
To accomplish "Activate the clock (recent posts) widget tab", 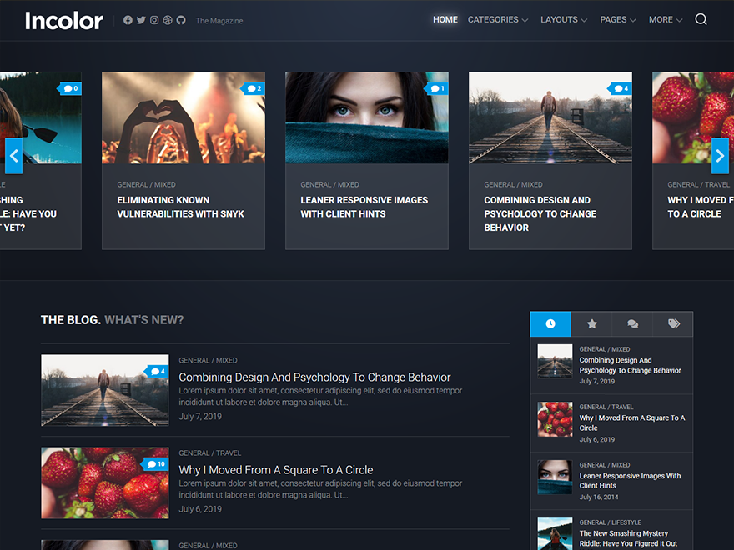I will [550, 324].
